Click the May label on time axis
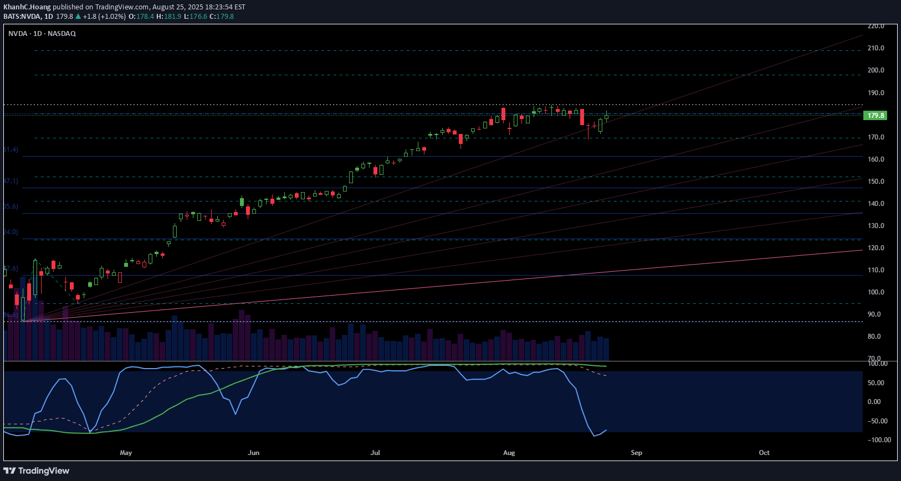The height and width of the screenshot is (481, 901). (x=126, y=453)
